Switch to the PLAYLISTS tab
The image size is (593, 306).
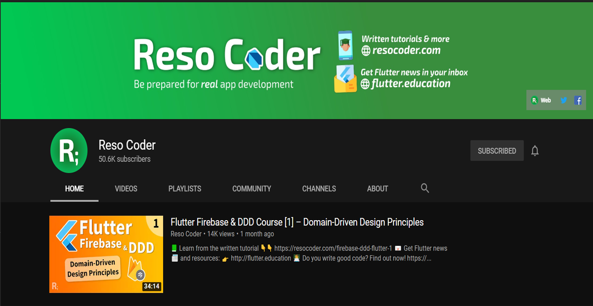tap(185, 189)
